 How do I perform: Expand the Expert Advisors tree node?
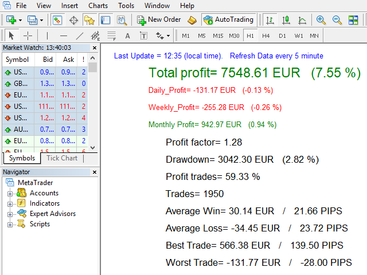click(10, 214)
